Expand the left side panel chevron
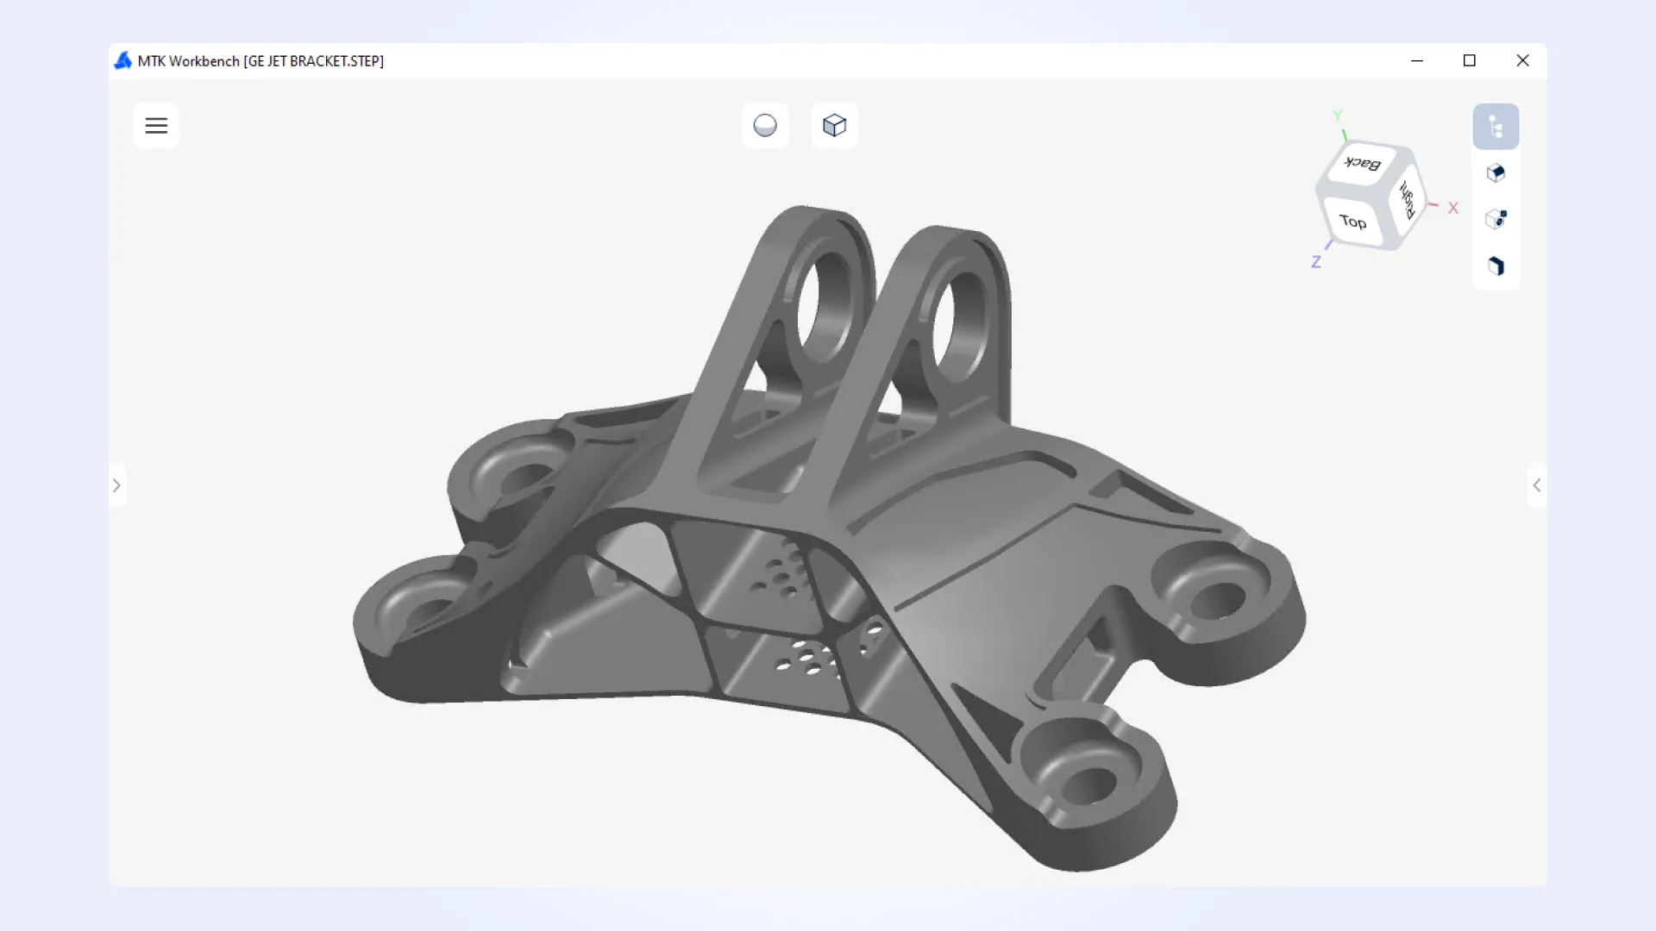The height and width of the screenshot is (931, 1656). (118, 485)
